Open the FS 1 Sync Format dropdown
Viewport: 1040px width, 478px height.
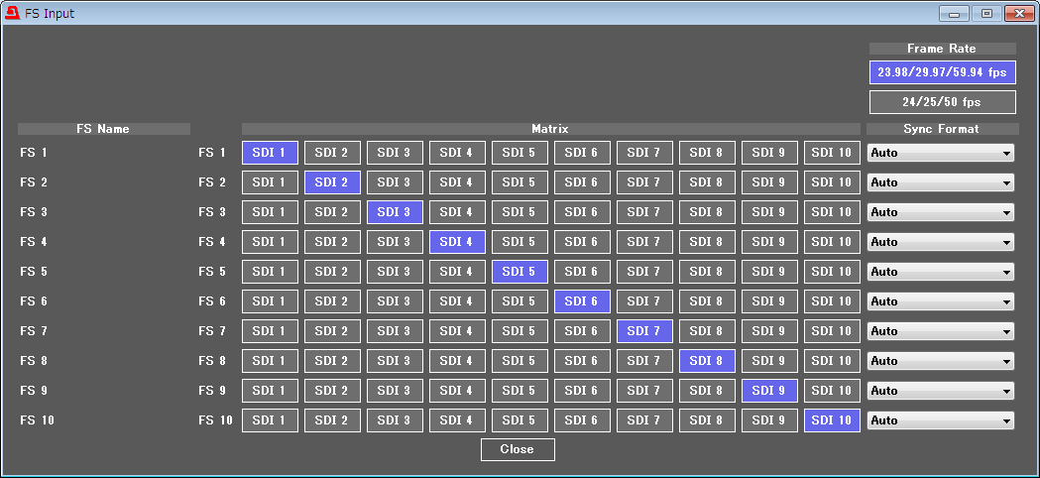[941, 153]
